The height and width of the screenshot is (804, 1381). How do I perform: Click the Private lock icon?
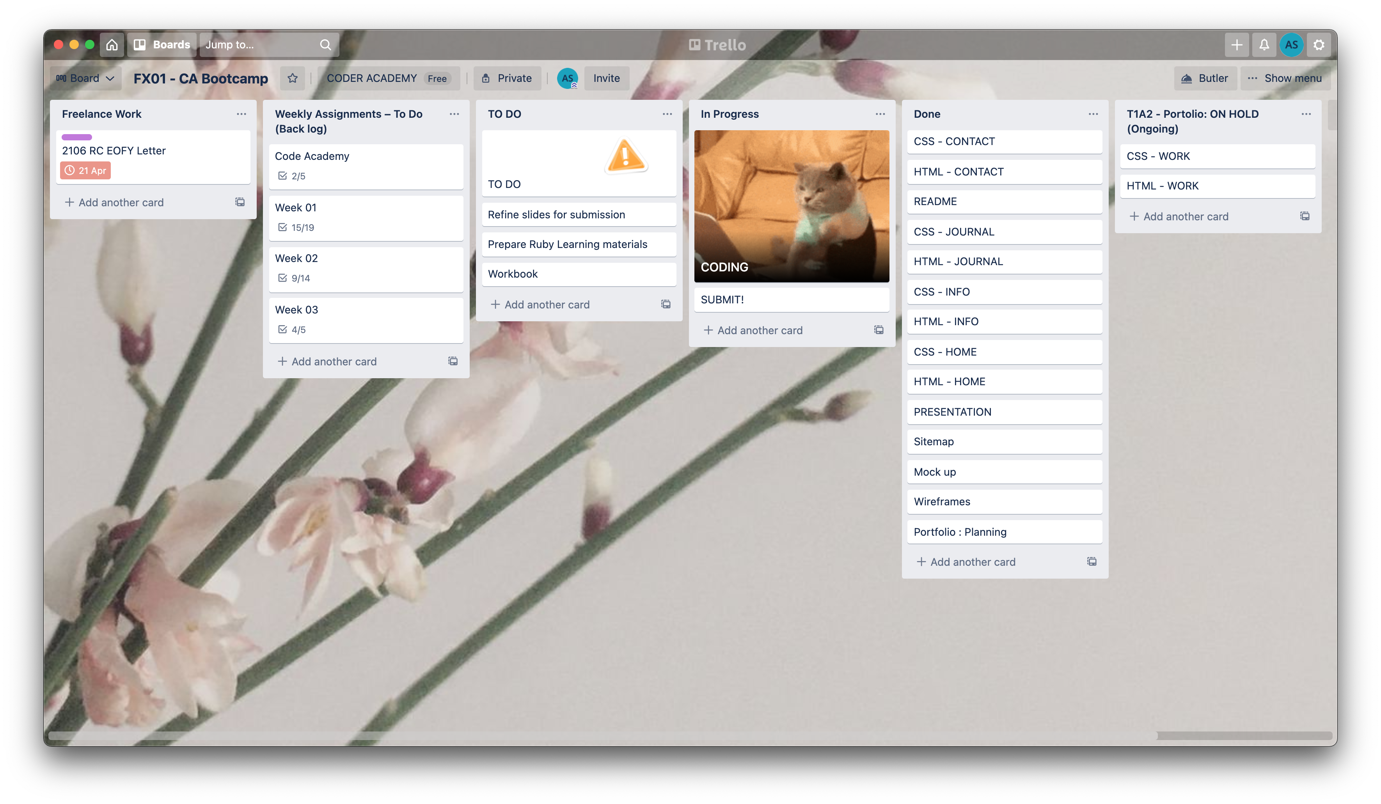tap(486, 78)
